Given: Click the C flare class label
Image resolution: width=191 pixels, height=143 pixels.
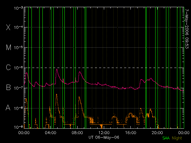Looking at the screenshot, I should [x=8, y=67].
